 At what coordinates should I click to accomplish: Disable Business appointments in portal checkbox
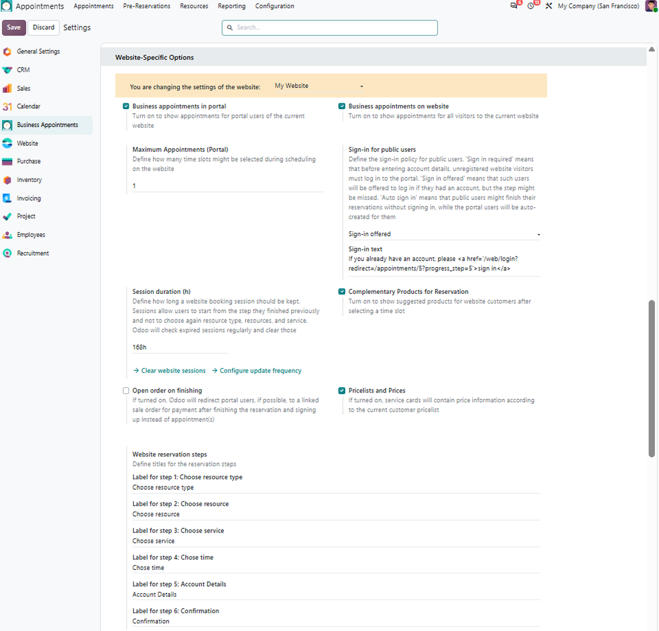tap(125, 106)
